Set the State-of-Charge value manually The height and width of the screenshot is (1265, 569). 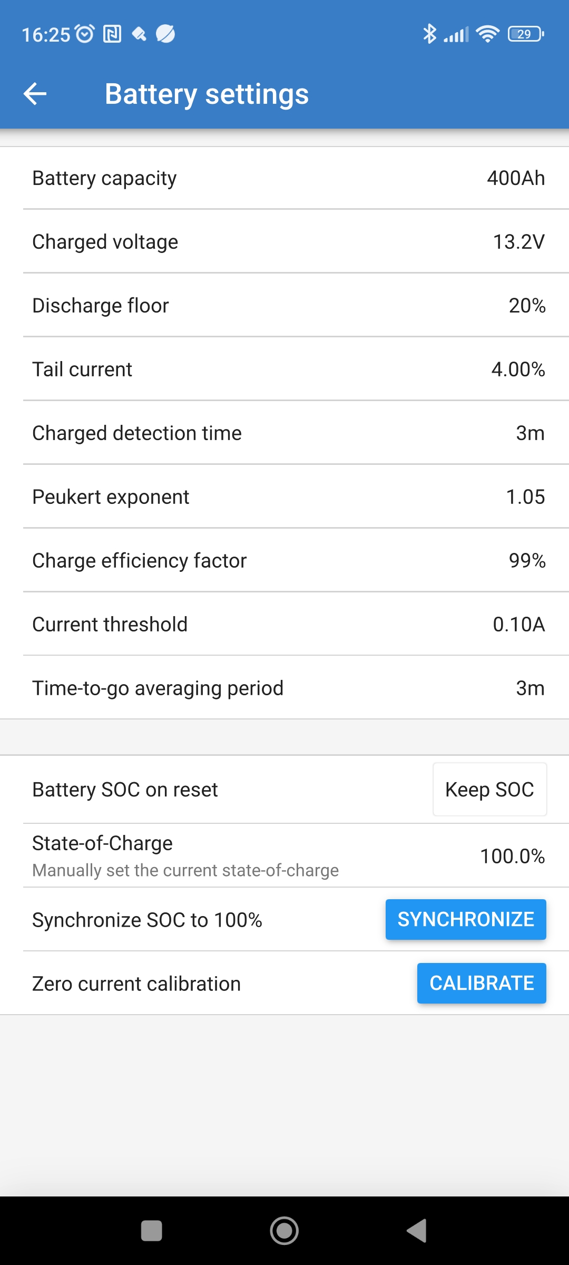point(284,856)
